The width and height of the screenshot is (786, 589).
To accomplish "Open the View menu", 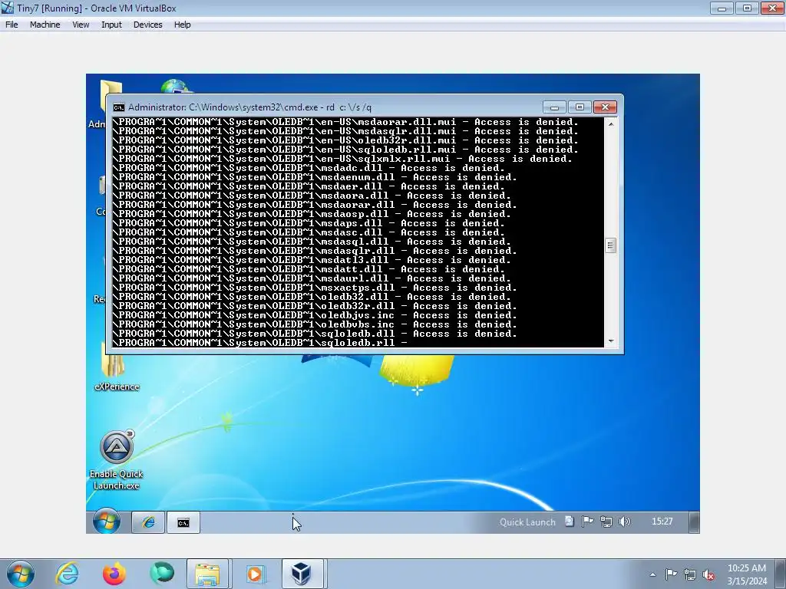I will (80, 25).
